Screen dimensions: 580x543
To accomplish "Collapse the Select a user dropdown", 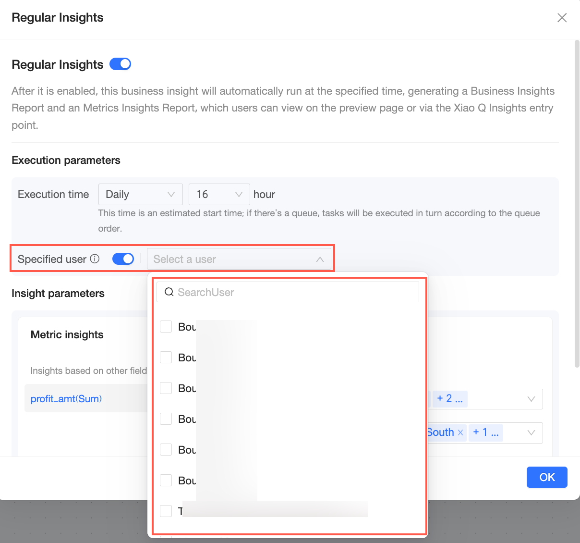I will coord(320,259).
